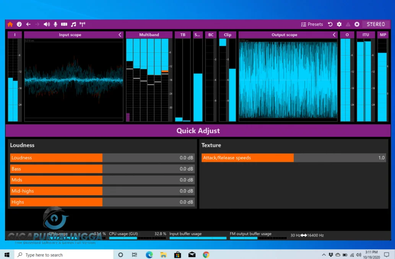
Task: Click the Input buffer usage meter
Action: click(x=198, y=236)
